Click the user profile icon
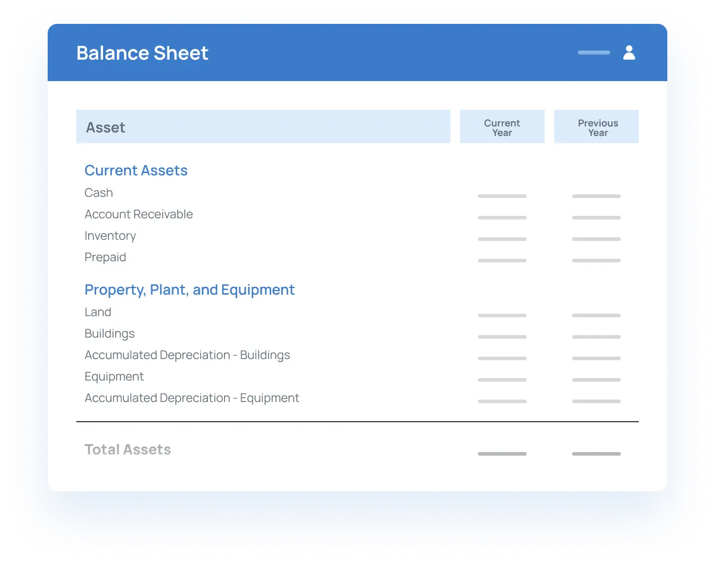Viewport: 715px width, 563px height. (x=629, y=52)
